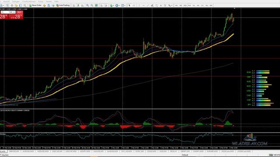Switch chart to candlestick mode

[78, 5]
